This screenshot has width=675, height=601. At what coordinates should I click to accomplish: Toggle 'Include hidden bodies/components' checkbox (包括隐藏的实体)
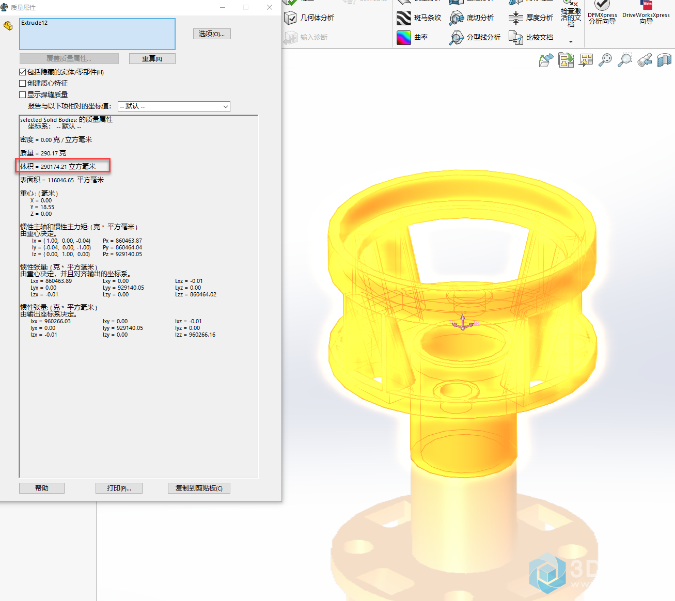[22, 72]
